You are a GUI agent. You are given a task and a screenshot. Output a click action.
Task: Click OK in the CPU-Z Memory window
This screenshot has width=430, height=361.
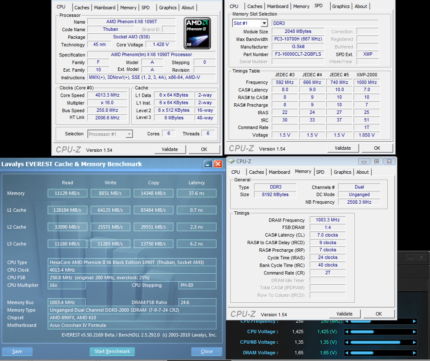click(x=379, y=314)
